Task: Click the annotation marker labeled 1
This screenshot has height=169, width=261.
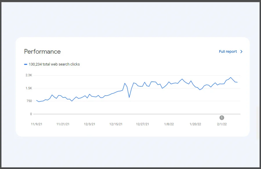Action: coord(222,117)
